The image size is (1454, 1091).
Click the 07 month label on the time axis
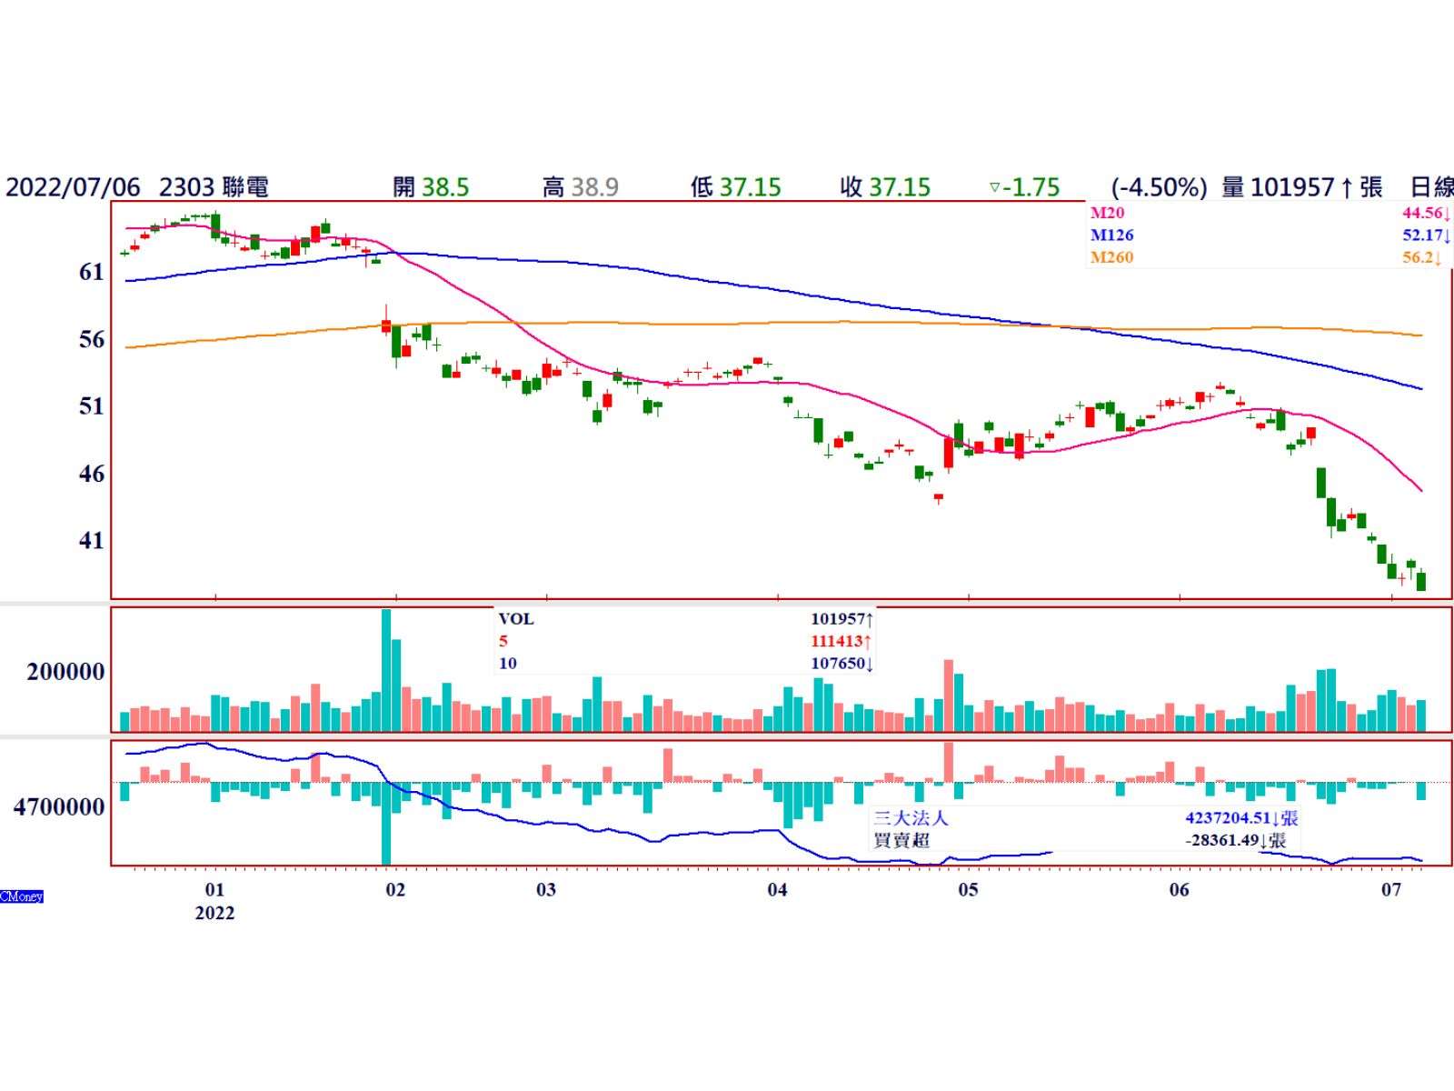1391,889
